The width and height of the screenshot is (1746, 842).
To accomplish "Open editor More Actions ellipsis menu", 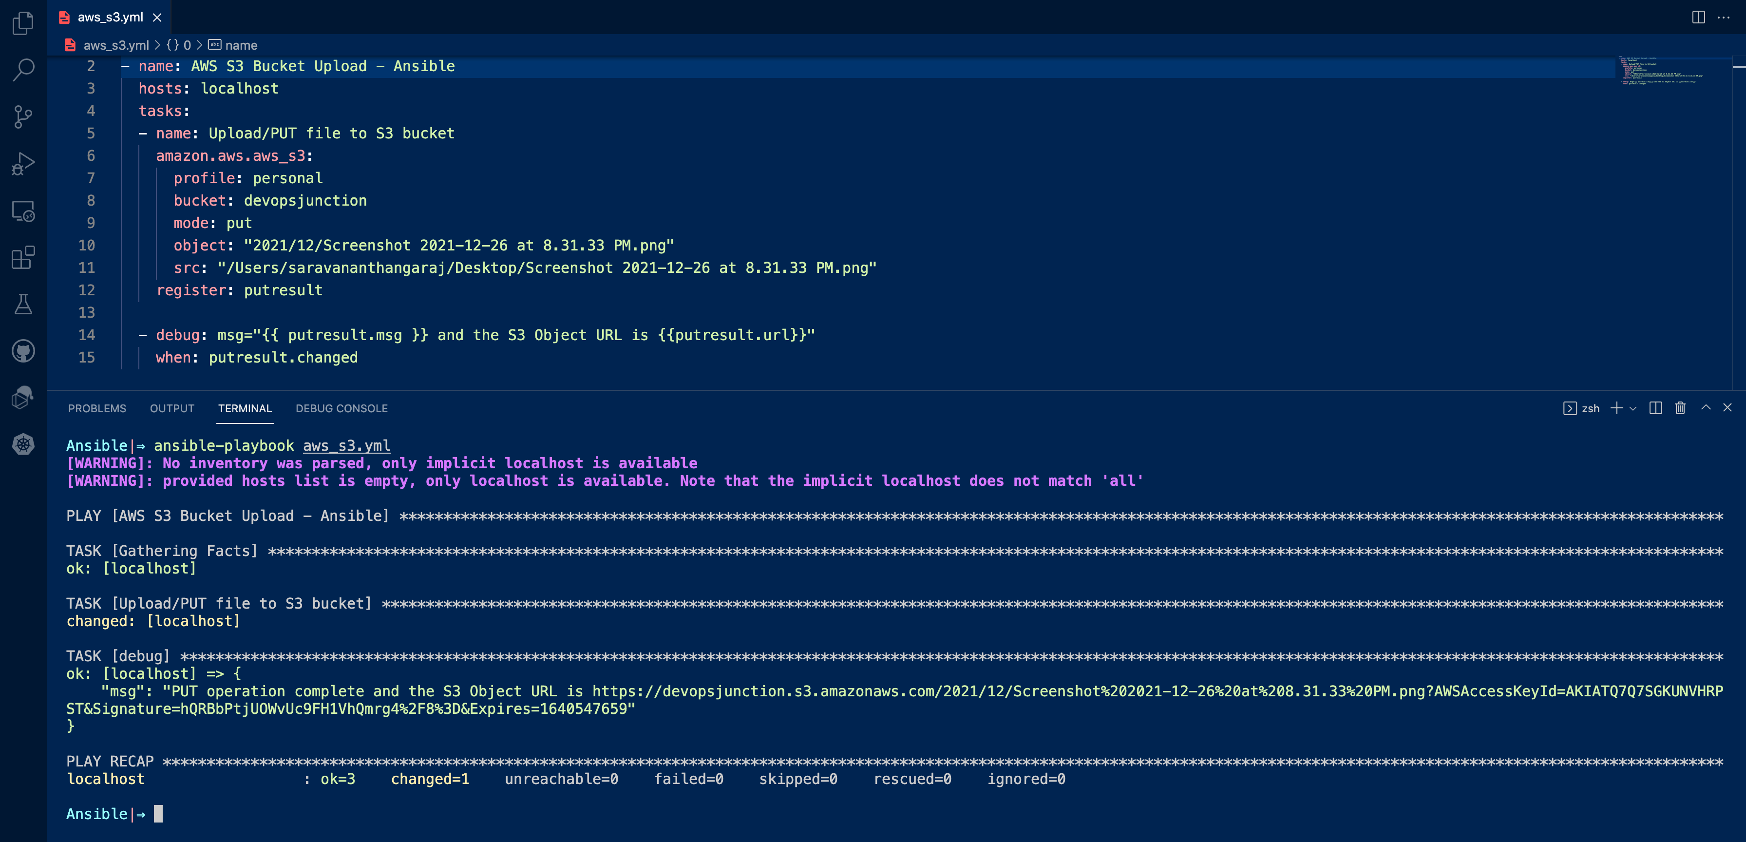I will [x=1724, y=18].
